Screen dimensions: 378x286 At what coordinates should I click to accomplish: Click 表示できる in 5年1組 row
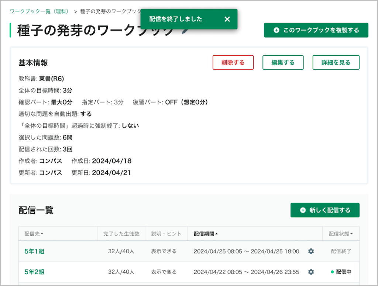click(x=164, y=251)
